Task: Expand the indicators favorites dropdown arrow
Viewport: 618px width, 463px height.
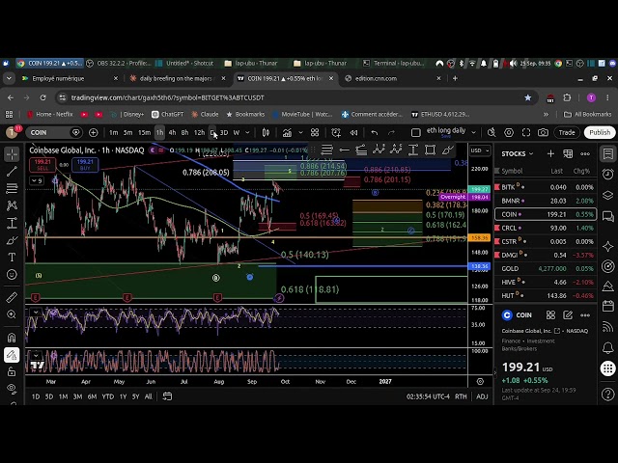Action: 300,133
